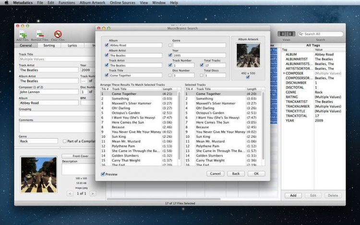Expand the COMPOSER tag disclosure triangle
Image resolution: width=360 pixels, height=225 pixels.
click(283, 73)
